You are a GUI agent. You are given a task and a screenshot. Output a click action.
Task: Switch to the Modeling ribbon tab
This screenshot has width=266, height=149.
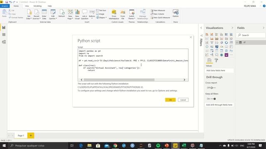[x=37, y=6]
